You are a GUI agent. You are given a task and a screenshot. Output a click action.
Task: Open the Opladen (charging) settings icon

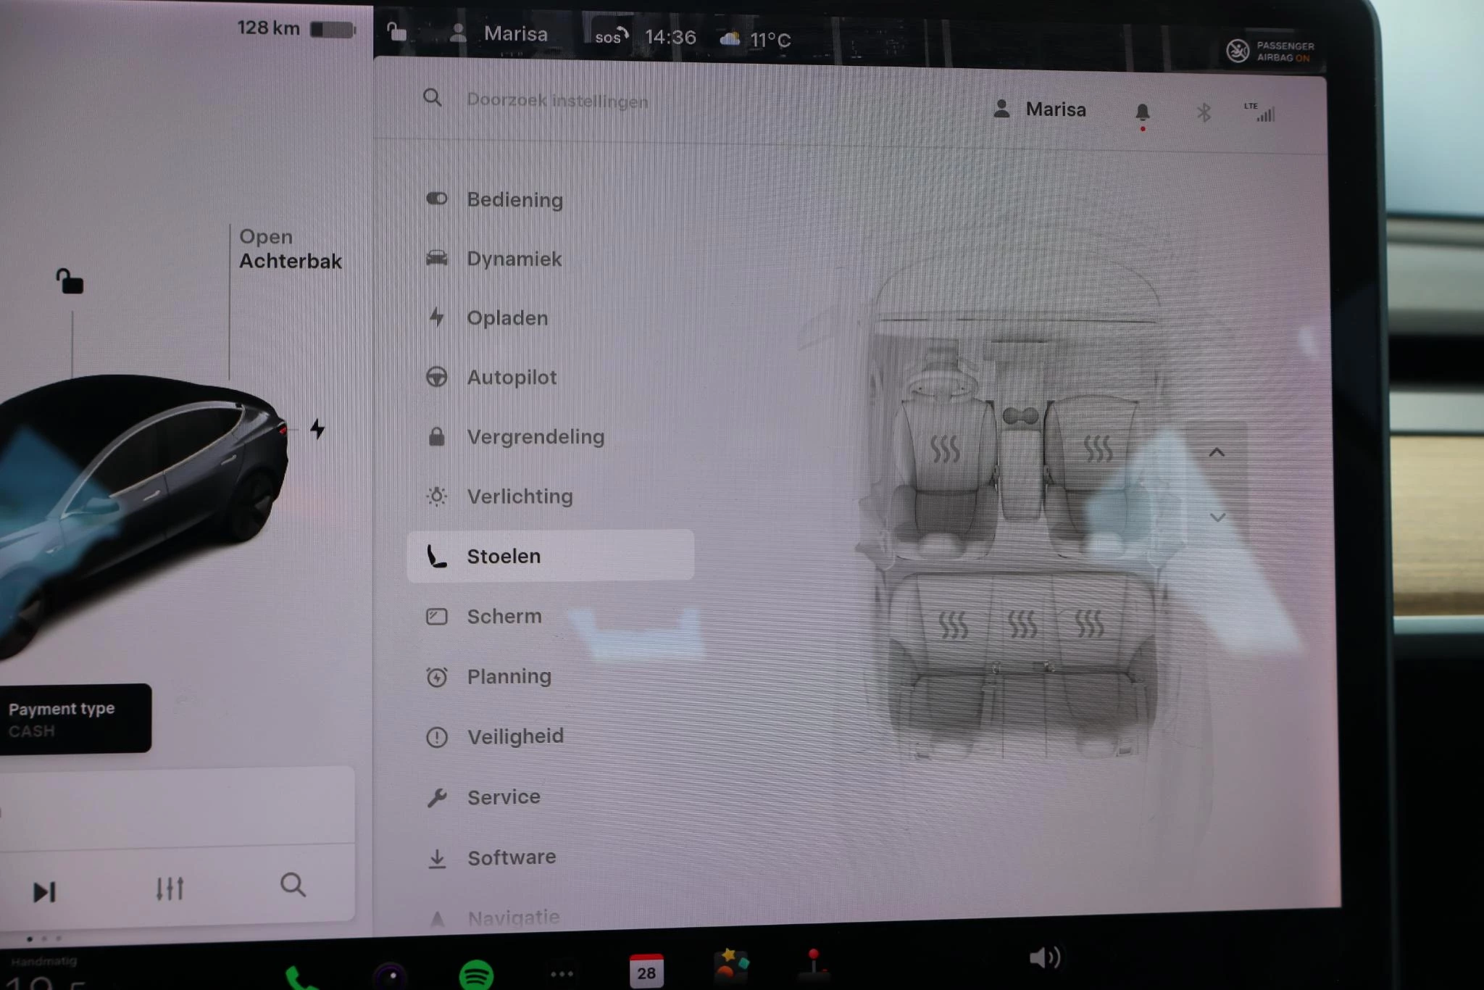(x=438, y=317)
